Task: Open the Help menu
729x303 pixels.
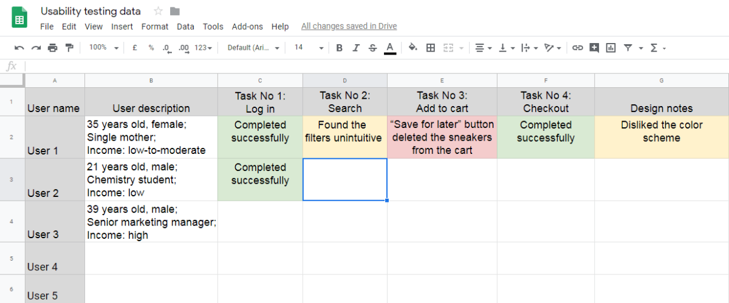Action: click(280, 27)
